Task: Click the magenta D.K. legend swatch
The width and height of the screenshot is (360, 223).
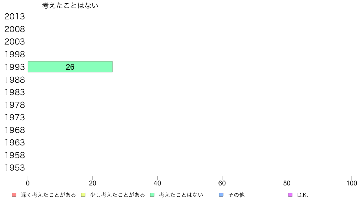Action: [290, 195]
